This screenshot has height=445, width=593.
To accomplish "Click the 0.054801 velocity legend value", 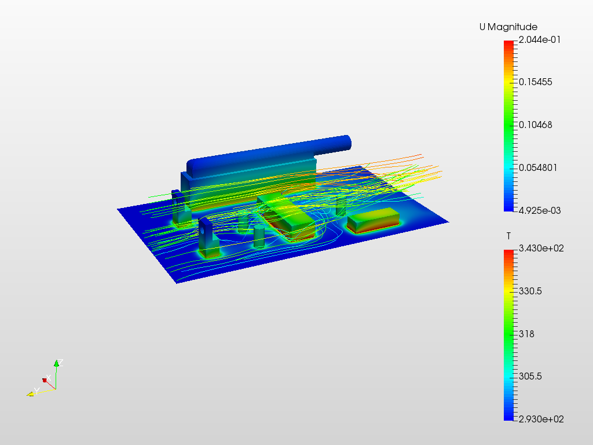I will click(538, 167).
